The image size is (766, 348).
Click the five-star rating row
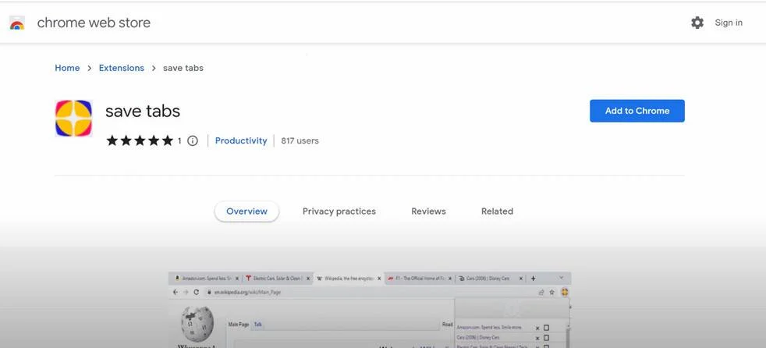click(140, 140)
